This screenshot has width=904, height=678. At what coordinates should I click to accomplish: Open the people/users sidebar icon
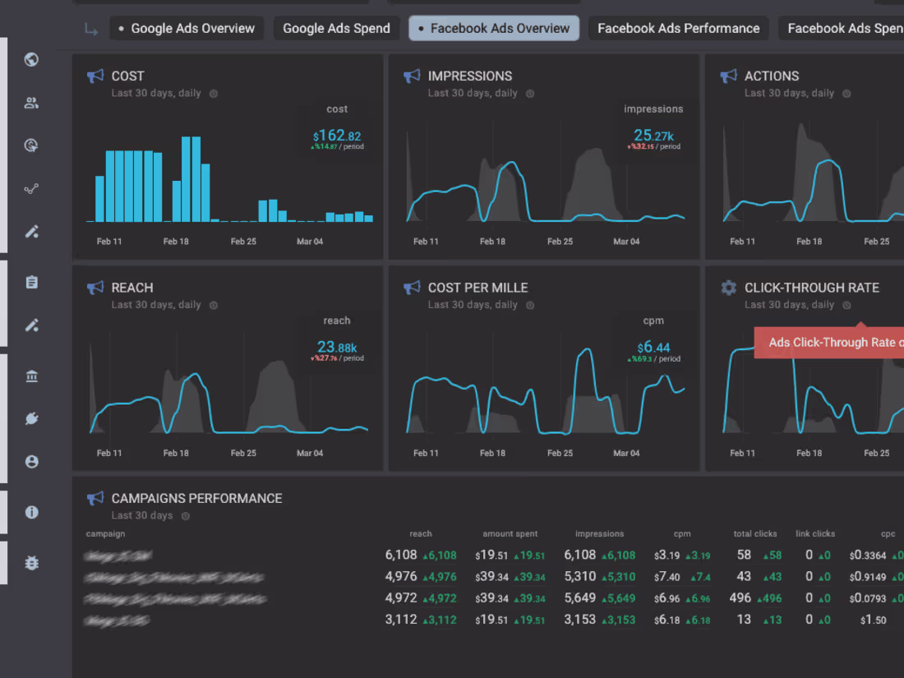click(x=32, y=103)
